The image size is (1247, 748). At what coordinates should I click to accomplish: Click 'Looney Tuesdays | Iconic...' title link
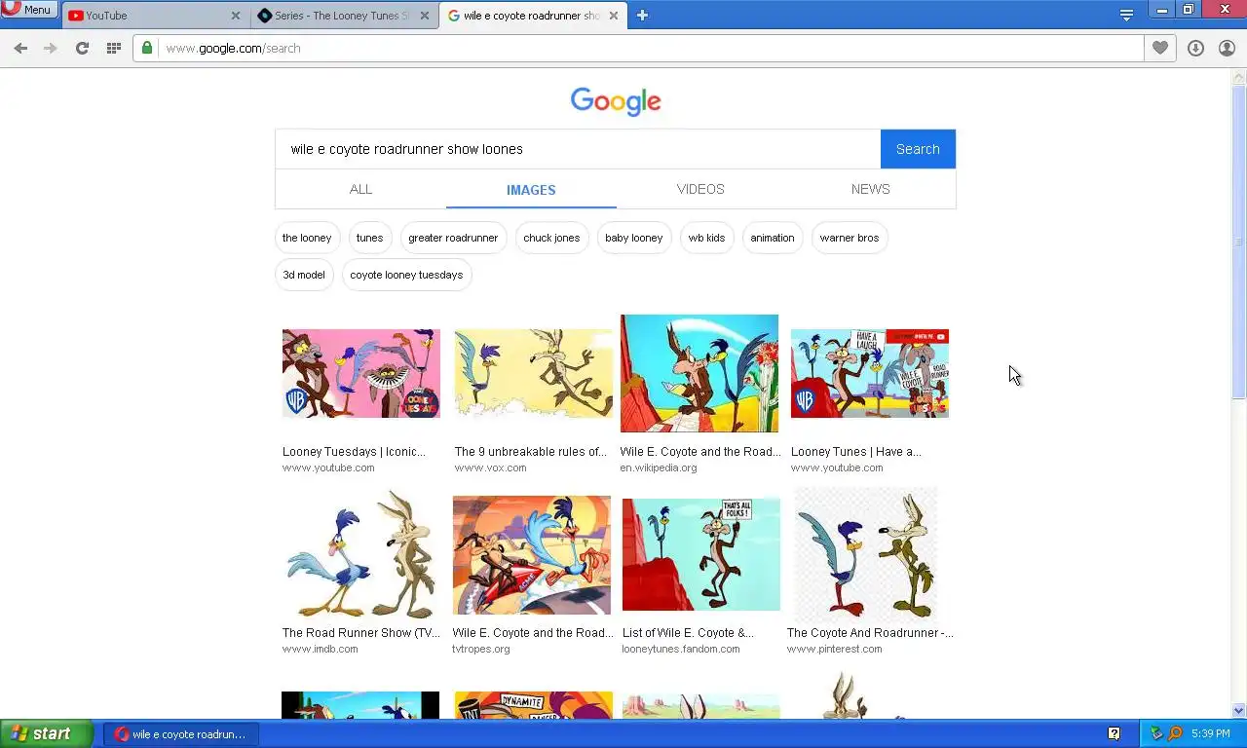pyautogui.click(x=354, y=452)
